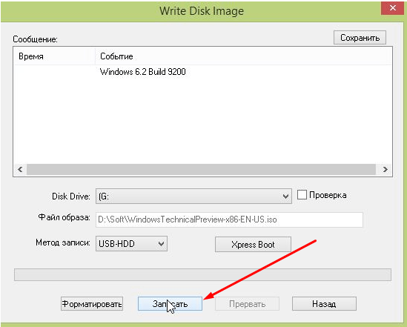Enable the Проверка checkbox
This screenshot has height=327, width=407.
tap(302, 194)
